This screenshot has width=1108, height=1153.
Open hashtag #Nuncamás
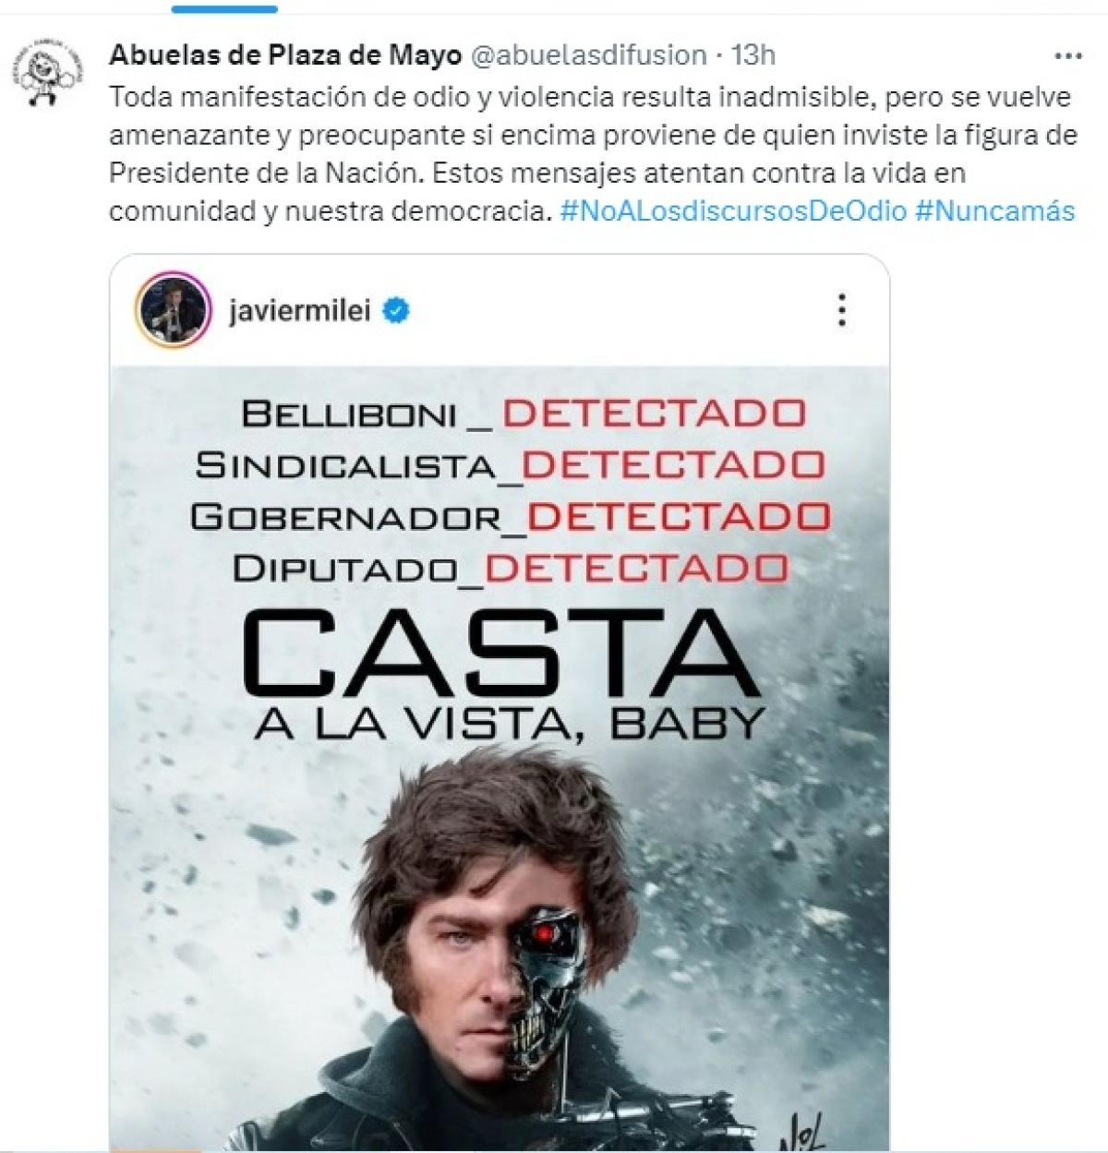point(995,210)
